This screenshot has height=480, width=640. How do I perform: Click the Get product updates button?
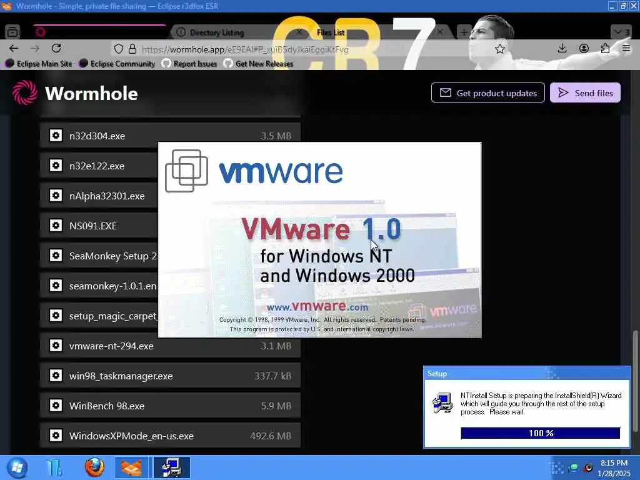(x=487, y=92)
